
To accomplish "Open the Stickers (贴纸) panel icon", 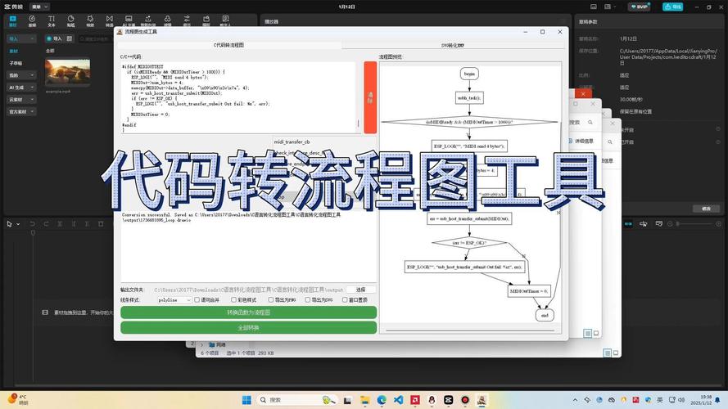I will click(x=70, y=21).
